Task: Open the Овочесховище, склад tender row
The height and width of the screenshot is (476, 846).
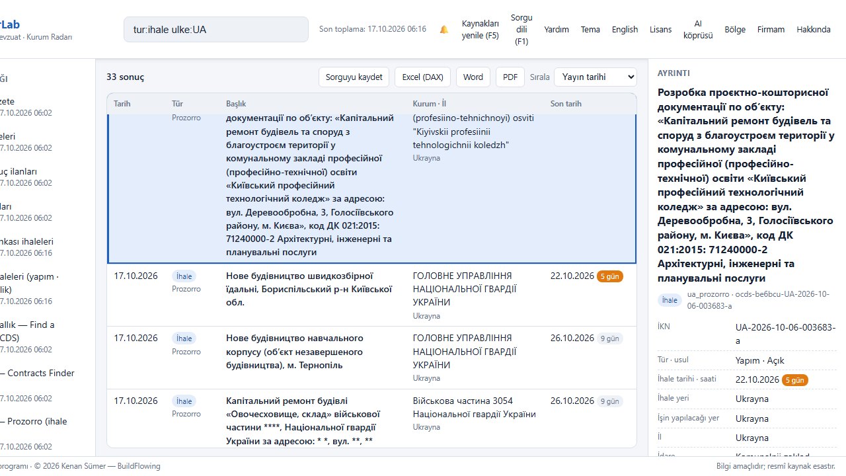Action: pyautogui.click(x=371, y=418)
